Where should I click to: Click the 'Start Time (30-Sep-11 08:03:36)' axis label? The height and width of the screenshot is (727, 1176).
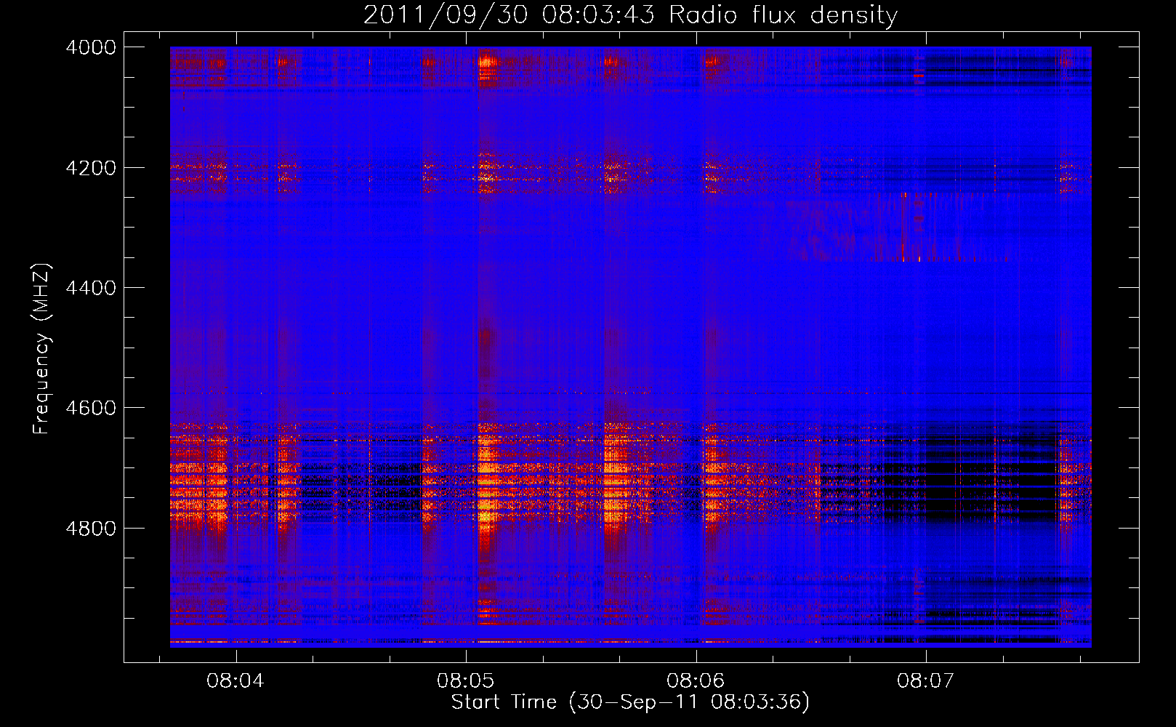[x=630, y=702]
